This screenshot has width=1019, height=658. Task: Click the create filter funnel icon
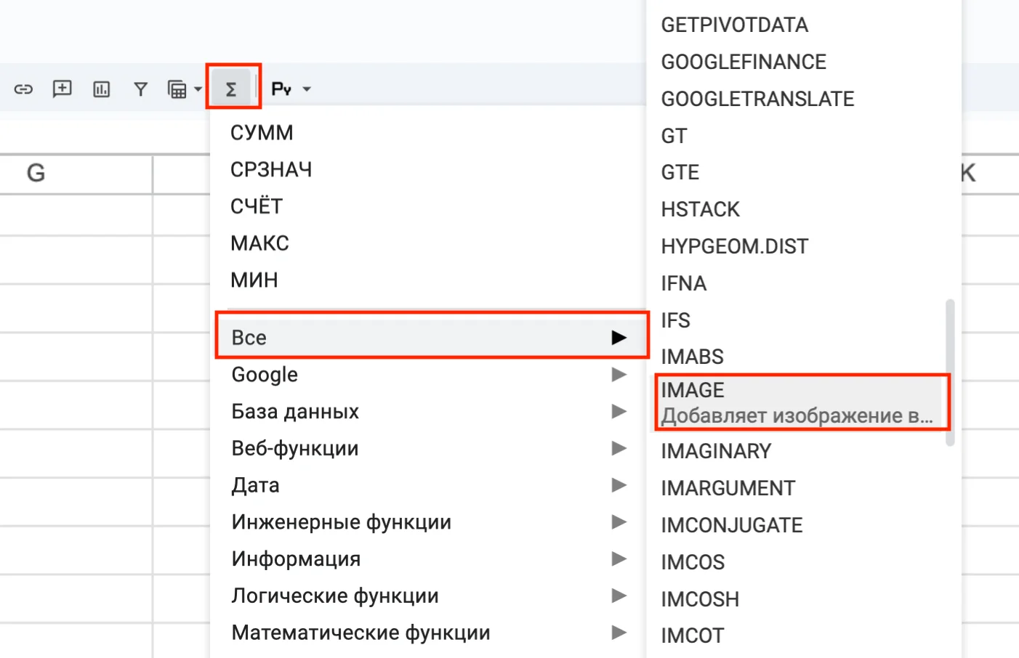(140, 89)
